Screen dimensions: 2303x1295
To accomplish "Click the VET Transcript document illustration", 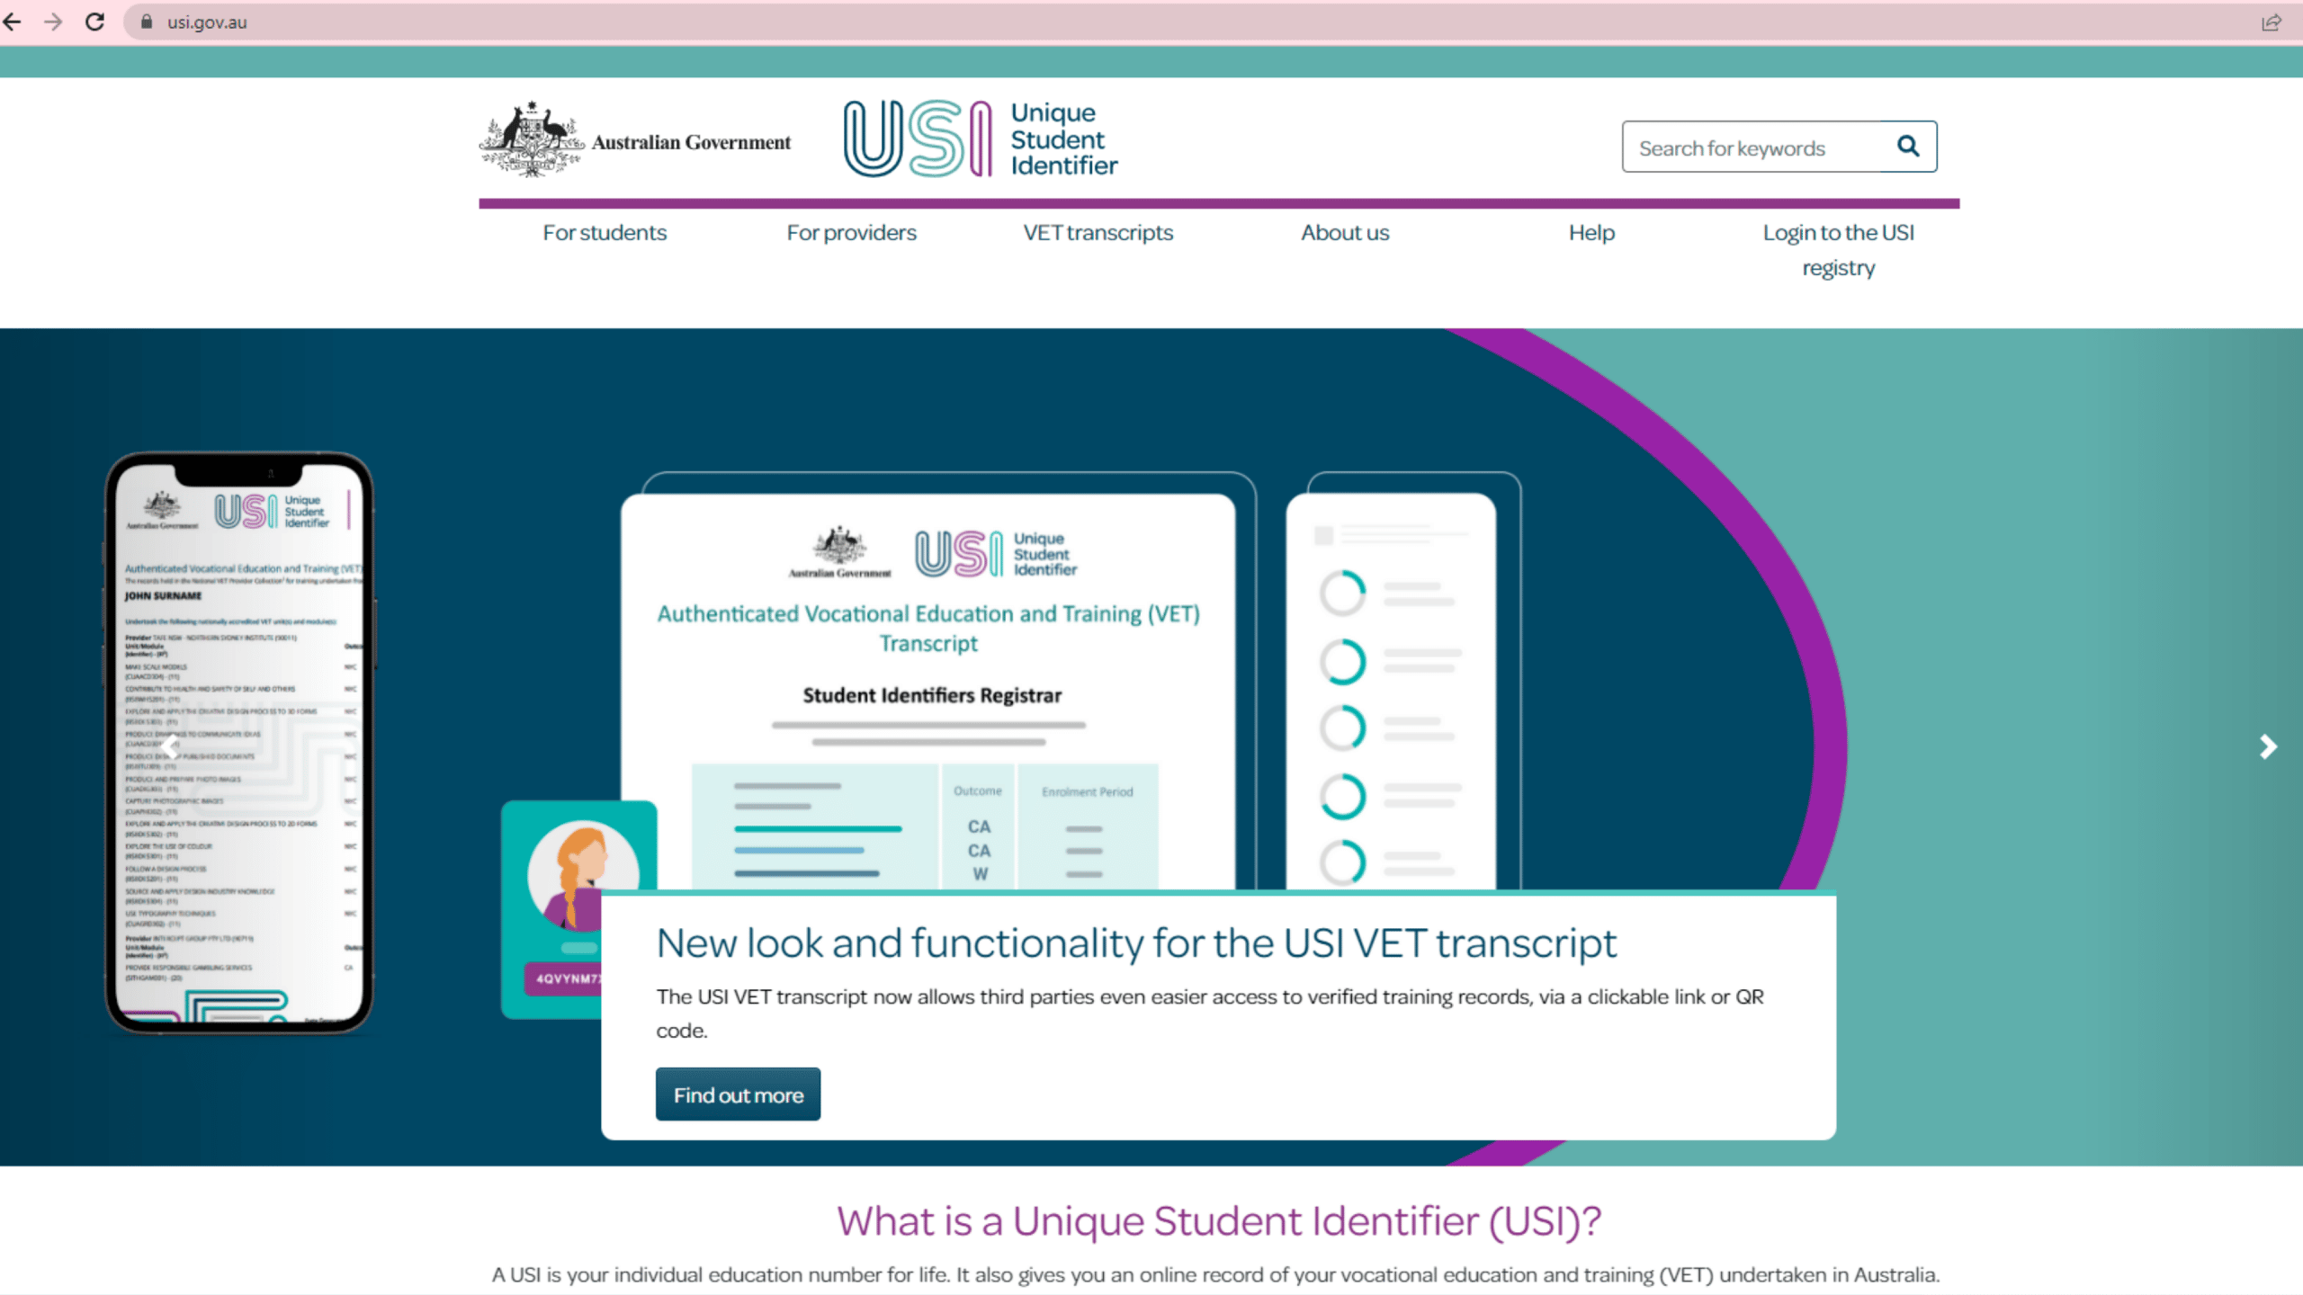I will coord(927,691).
